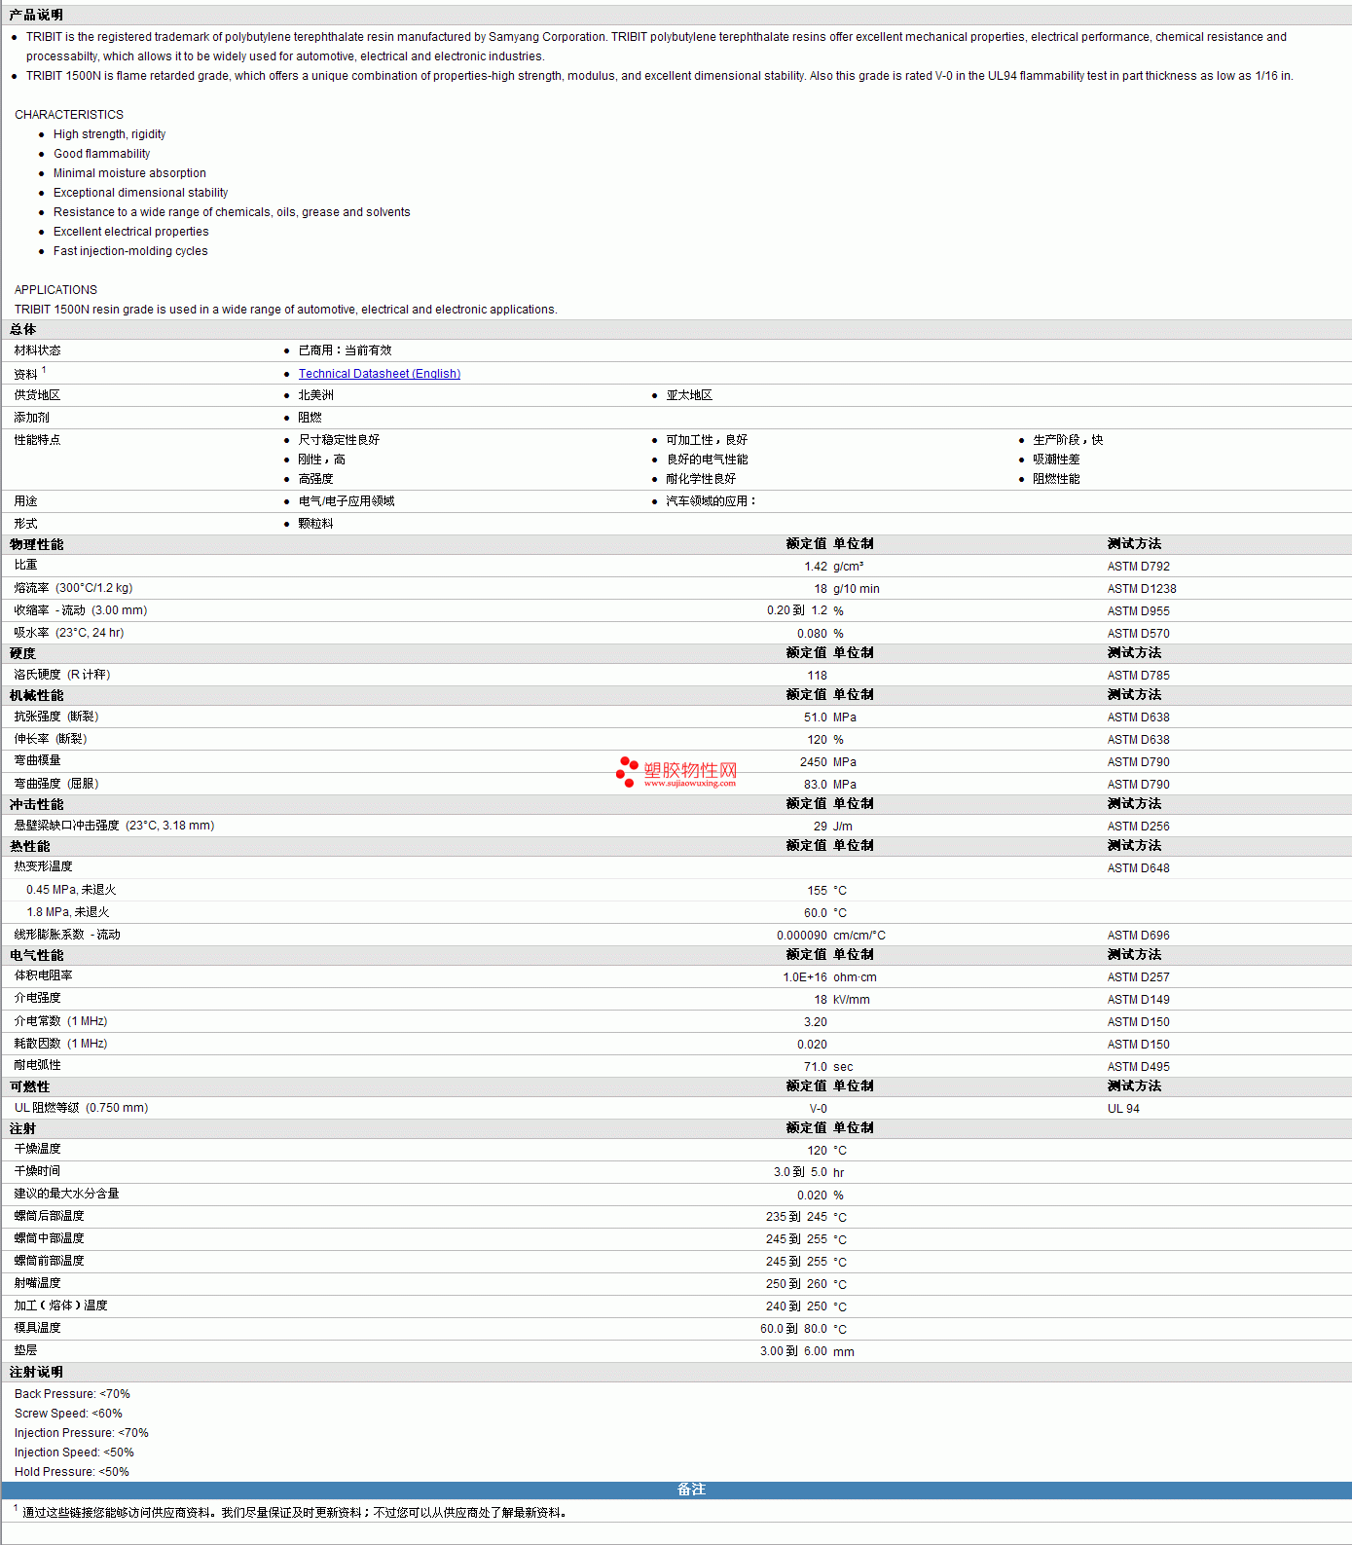Click the 硬度 section header
Screen dimensions: 1352x1545
[22, 653]
